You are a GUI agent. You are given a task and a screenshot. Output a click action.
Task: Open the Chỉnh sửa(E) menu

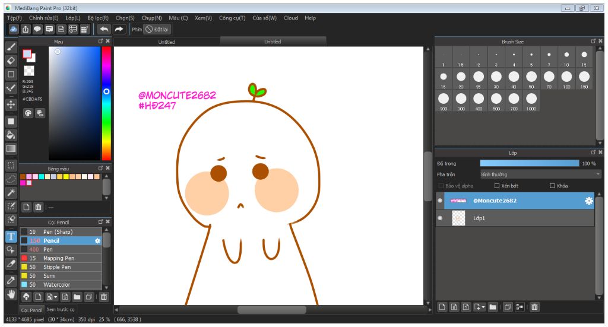coord(43,18)
